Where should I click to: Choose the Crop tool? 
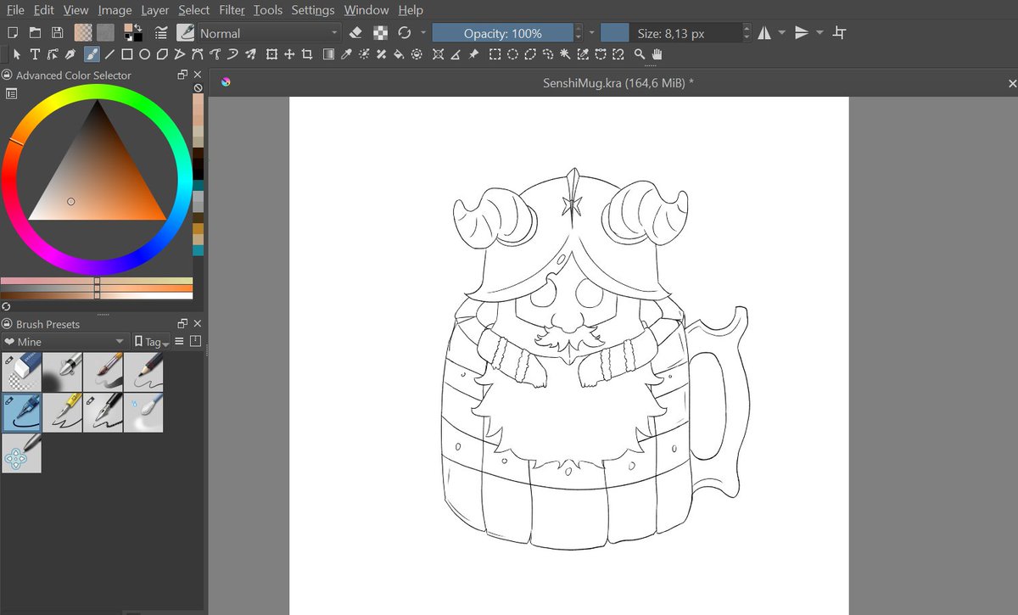tap(306, 54)
